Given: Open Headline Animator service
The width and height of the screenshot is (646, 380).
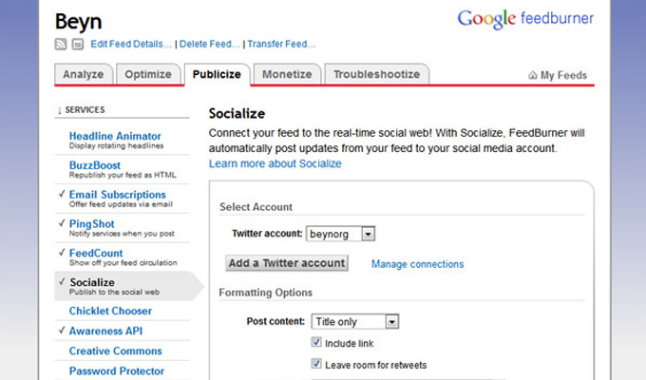Looking at the screenshot, I should [115, 136].
